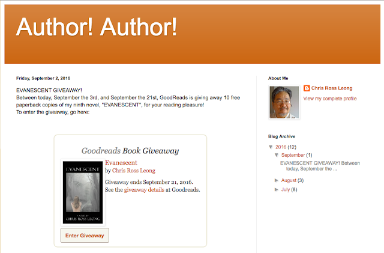
Task: Open the August archive link
Action: click(289, 180)
